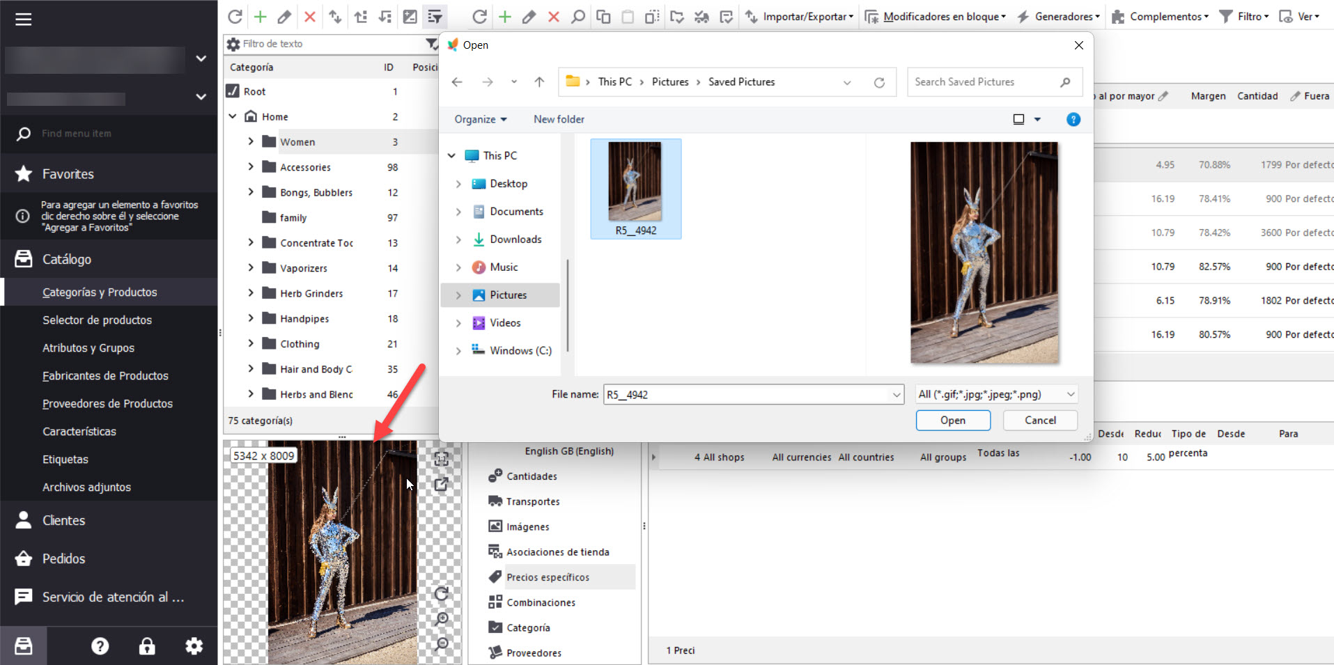Open the Complementos menu
Image resolution: width=1334 pixels, height=665 pixels.
(x=1160, y=17)
